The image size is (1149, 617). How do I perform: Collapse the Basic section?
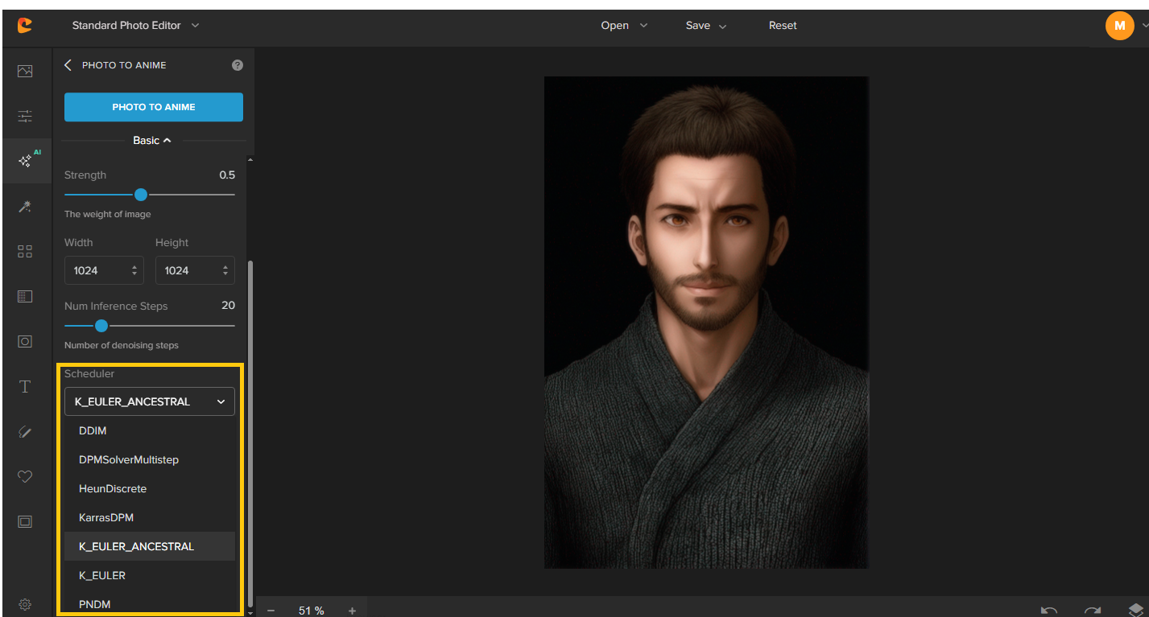152,141
